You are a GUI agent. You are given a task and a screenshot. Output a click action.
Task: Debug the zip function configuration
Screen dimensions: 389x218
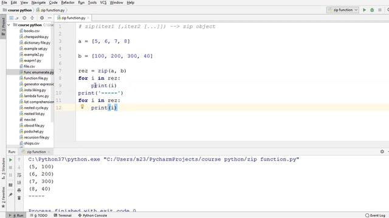click(x=372, y=10)
